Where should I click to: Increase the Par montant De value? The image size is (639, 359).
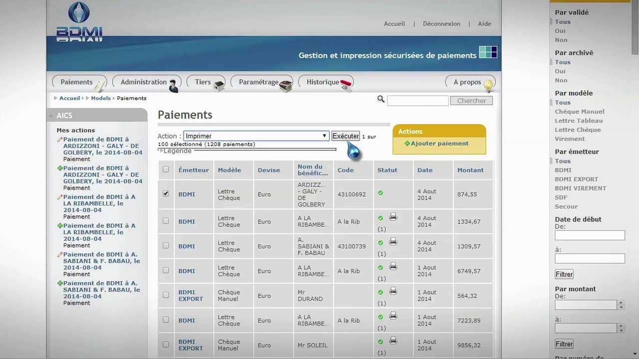tap(621, 303)
